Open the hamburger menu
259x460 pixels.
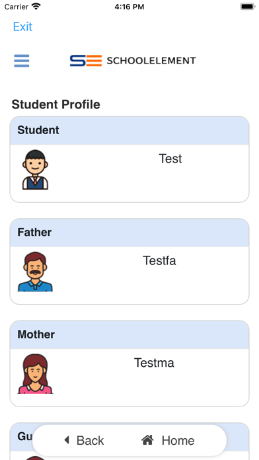tap(22, 61)
